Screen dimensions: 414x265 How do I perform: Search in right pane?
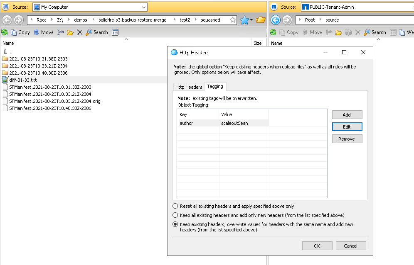tap(375, 32)
